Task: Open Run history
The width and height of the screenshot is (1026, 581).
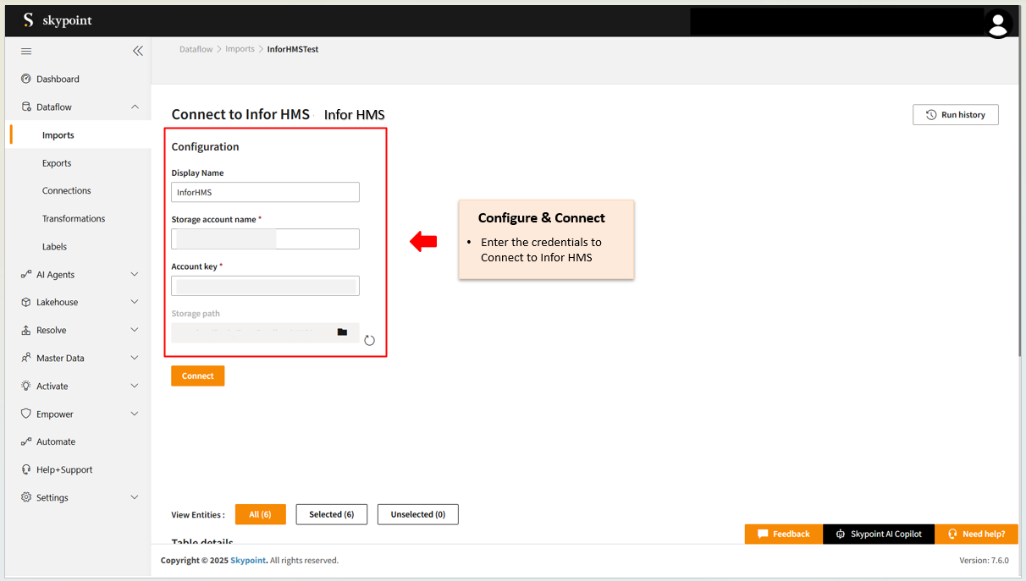Action: click(x=955, y=115)
